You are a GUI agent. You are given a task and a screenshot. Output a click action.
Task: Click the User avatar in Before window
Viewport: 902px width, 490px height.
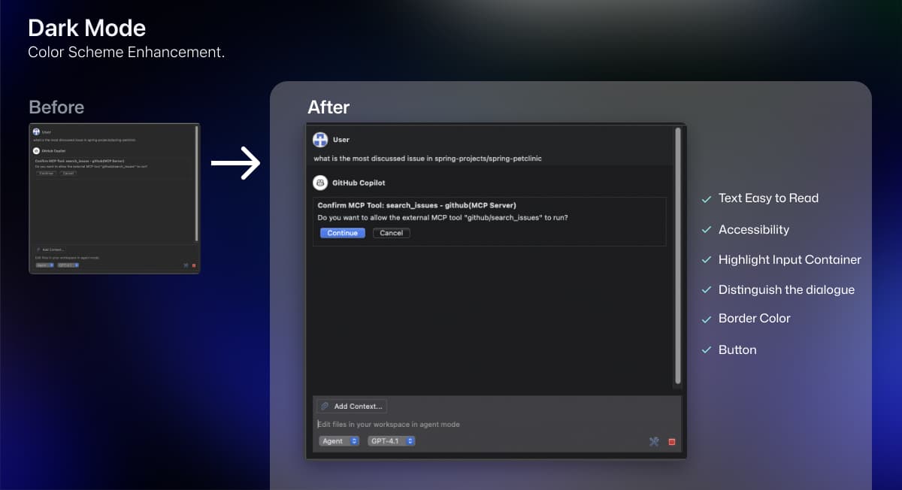tap(36, 132)
